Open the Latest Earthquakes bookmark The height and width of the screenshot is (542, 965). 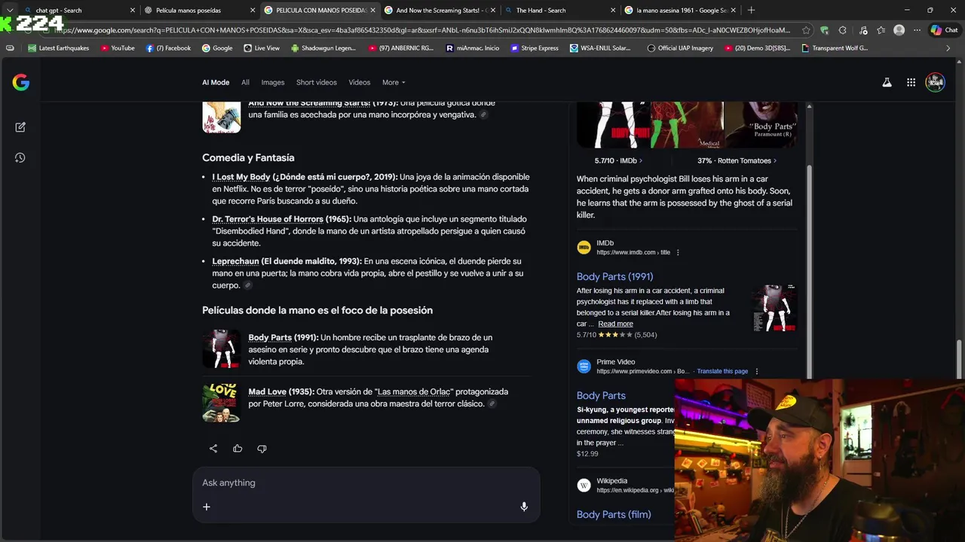(x=58, y=47)
